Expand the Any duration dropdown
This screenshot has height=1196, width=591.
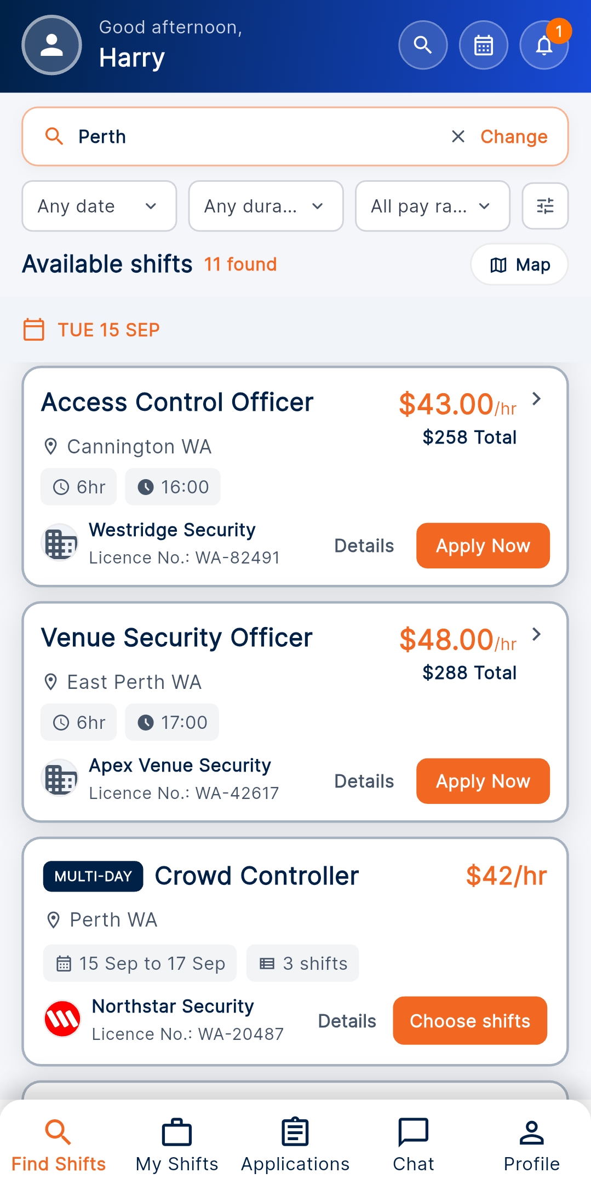click(266, 206)
